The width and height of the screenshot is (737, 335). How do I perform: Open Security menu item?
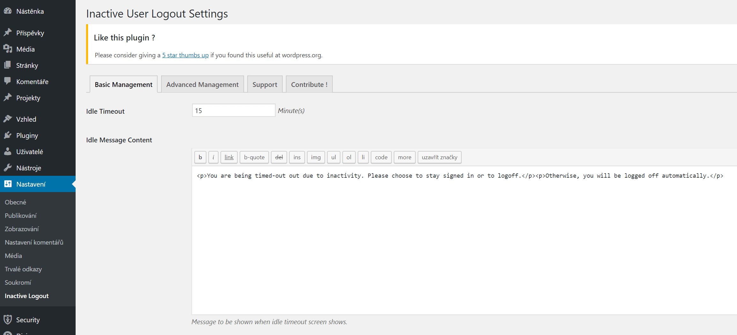38,320
